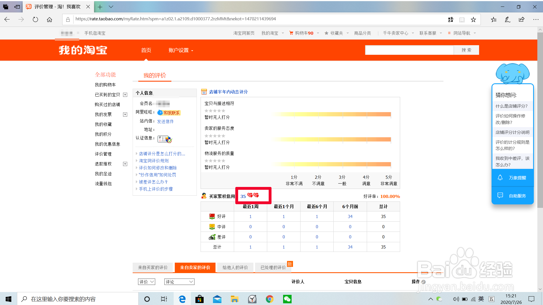Image resolution: width=543 pixels, height=305 pixels.
Task: Open WeChat from the taskbar
Action: click(287, 299)
